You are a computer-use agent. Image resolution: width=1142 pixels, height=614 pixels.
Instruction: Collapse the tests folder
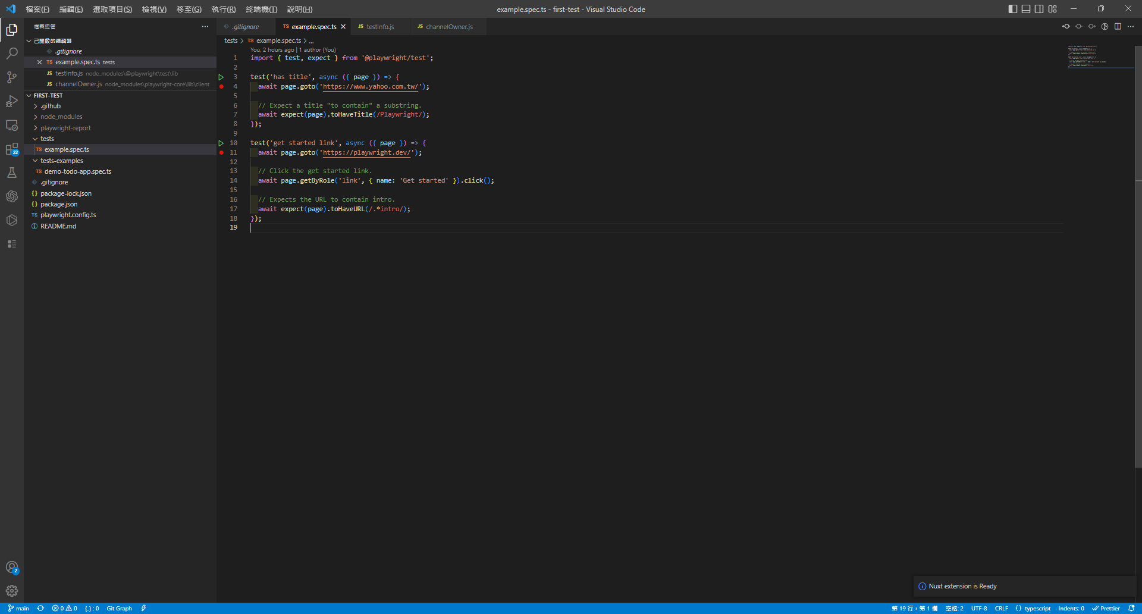(47, 139)
